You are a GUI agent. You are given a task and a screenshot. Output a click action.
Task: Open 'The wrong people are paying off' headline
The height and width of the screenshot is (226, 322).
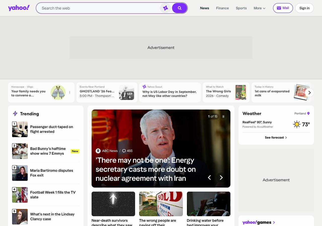point(158,222)
